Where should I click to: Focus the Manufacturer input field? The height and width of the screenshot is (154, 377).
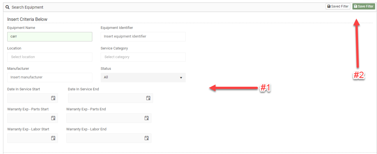tap(50, 77)
